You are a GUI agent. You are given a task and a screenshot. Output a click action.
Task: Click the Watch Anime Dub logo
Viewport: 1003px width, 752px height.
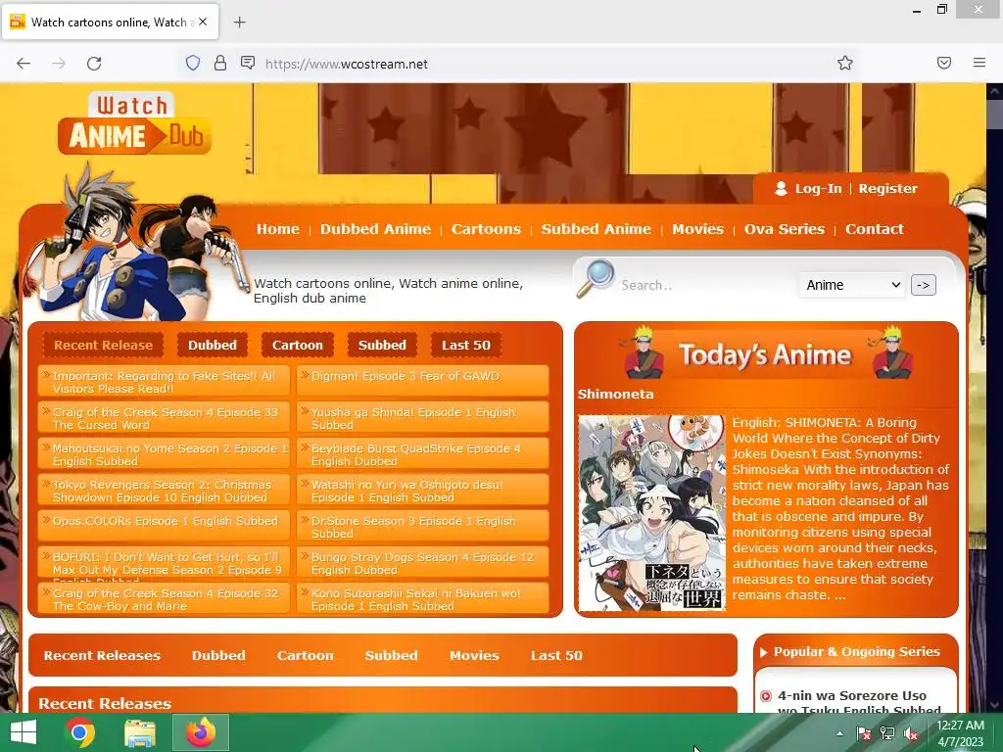pos(134,124)
